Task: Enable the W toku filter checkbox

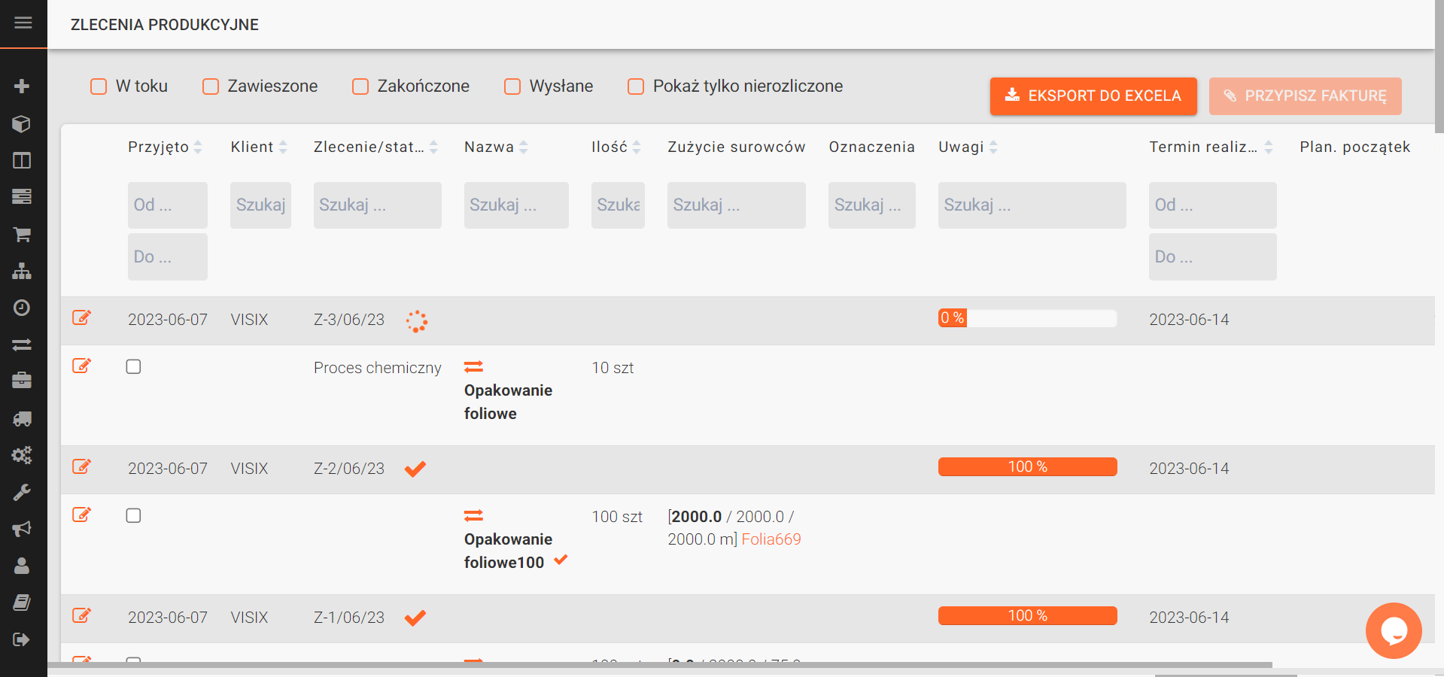Action: pyautogui.click(x=99, y=87)
